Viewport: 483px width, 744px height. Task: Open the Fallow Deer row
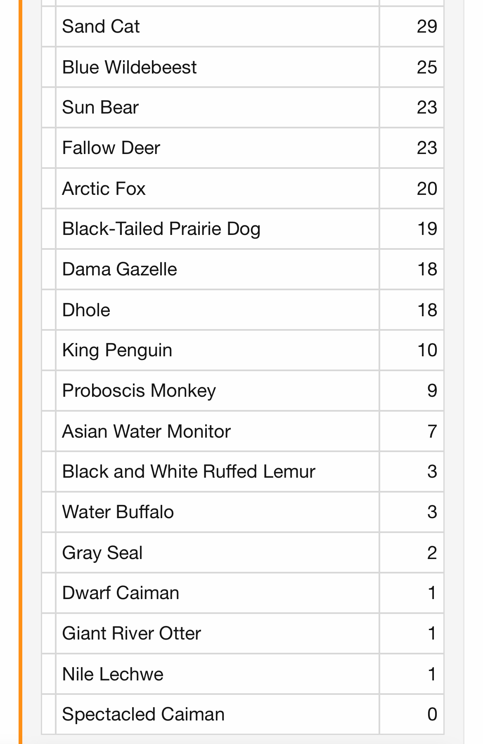pos(243,148)
